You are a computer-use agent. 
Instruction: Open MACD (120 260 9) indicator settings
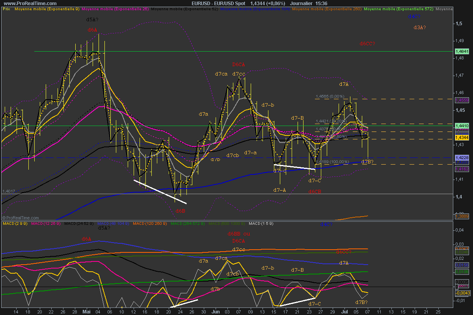click(147, 224)
